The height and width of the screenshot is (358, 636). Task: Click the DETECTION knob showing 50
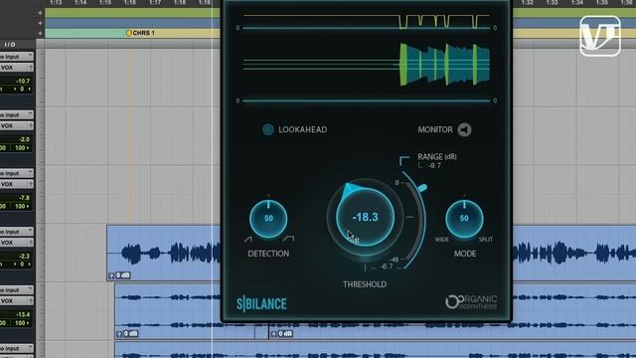point(268,219)
